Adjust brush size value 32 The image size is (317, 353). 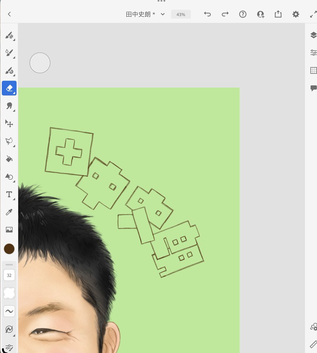click(x=9, y=275)
